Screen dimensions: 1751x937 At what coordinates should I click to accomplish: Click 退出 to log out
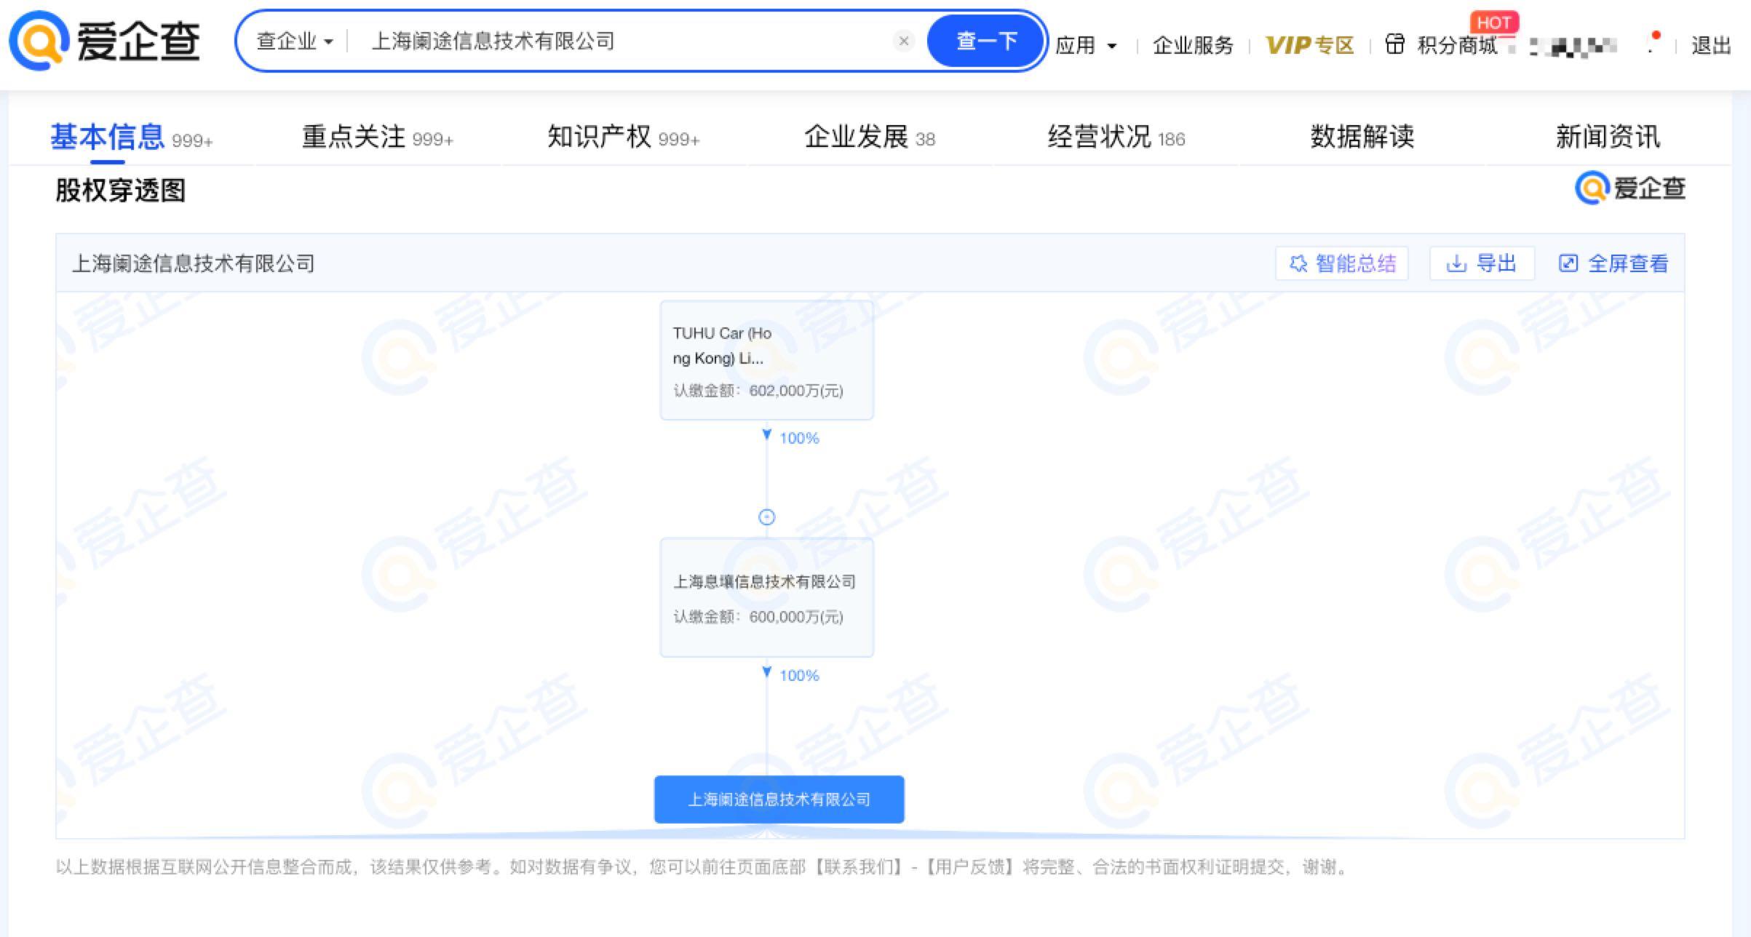pyautogui.click(x=1710, y=45)
